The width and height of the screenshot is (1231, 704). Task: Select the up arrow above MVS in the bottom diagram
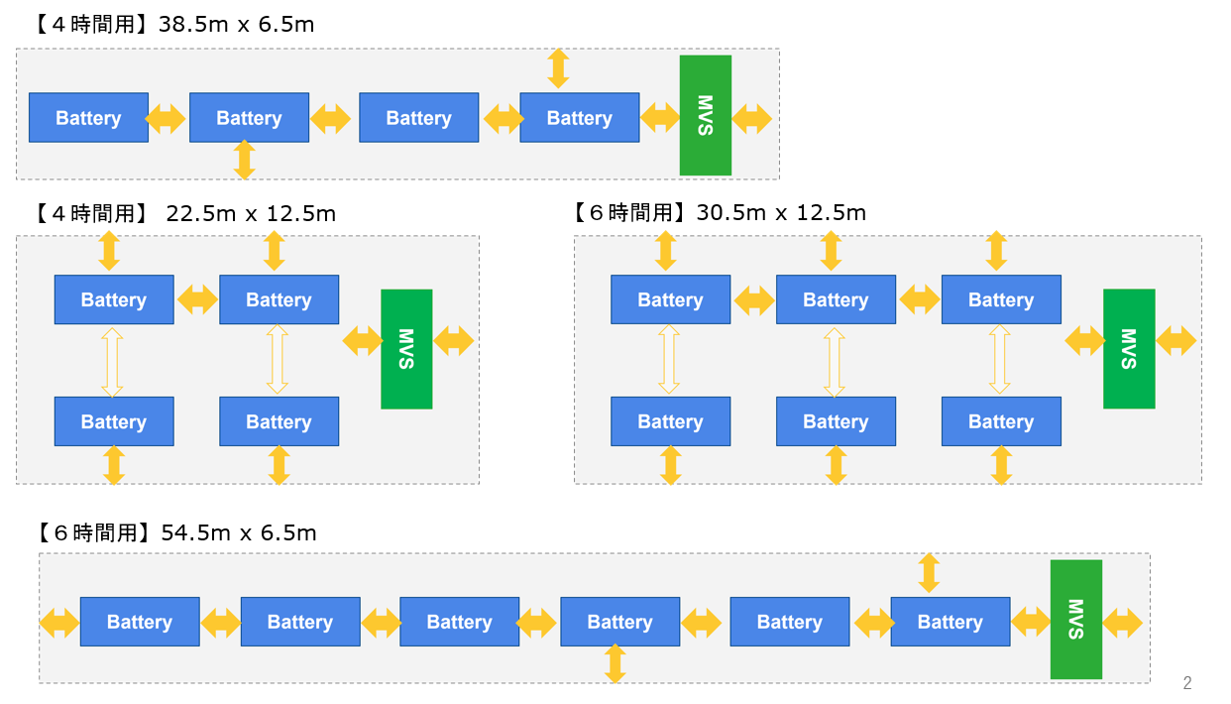(928, 571)
